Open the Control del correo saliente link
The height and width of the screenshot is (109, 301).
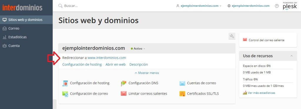(x=267, y=40)
